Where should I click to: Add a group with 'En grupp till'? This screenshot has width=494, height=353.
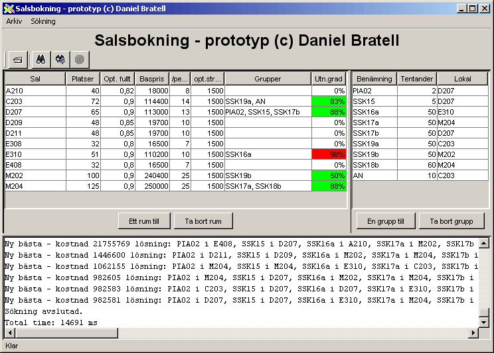(x=386, y=221)
